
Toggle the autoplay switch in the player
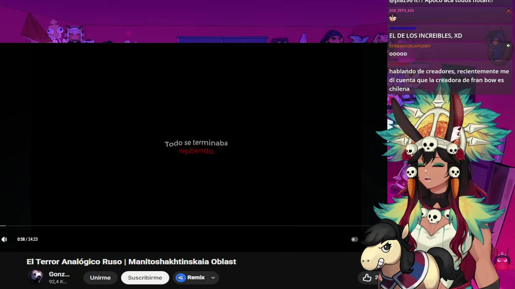pyautogui.click(x=354, y=239)
